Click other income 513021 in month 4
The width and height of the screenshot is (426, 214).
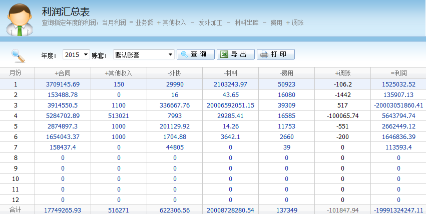[x=118, y=116]
